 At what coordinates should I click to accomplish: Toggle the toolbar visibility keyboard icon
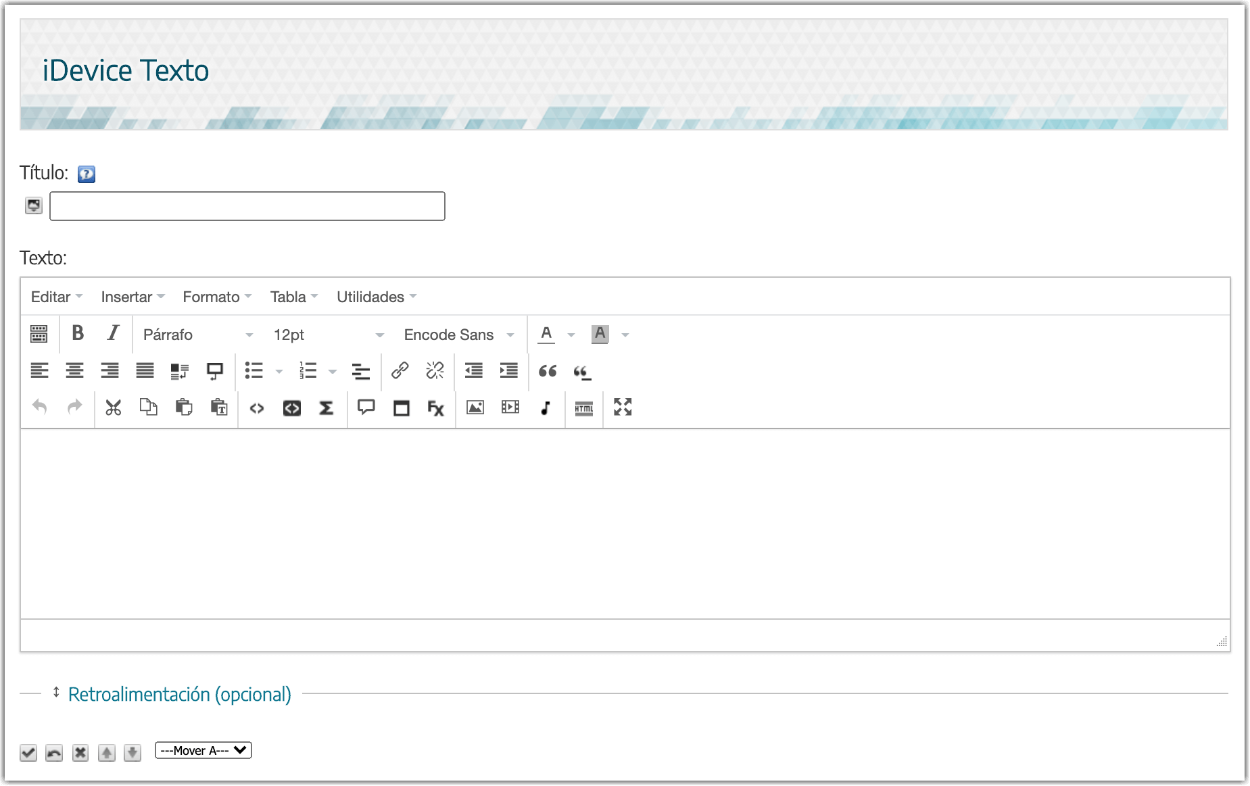(39, 334)
